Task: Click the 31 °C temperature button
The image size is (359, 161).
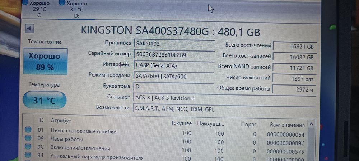Action: 45,100
